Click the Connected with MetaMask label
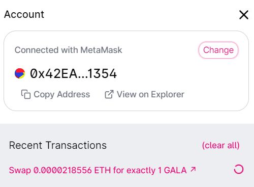 68,50
